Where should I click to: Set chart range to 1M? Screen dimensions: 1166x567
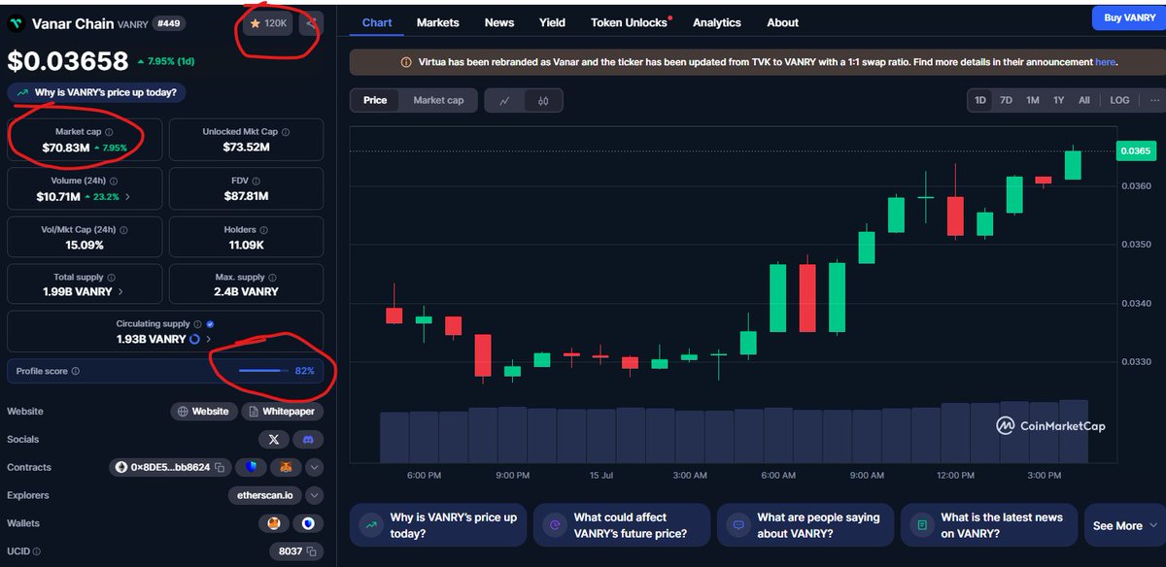tap(1033, 100)
